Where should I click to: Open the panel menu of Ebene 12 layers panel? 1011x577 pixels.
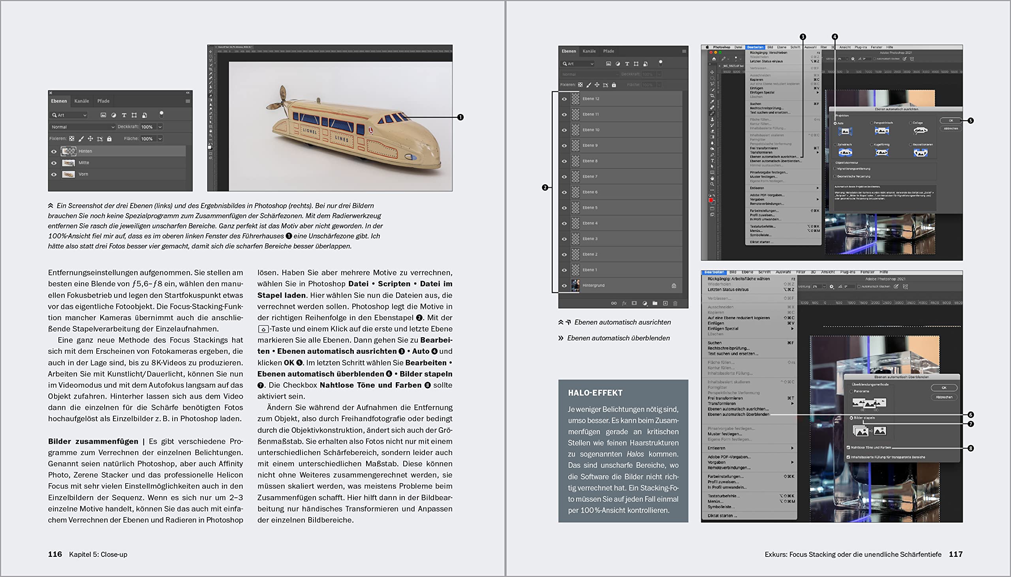[684, 51]
